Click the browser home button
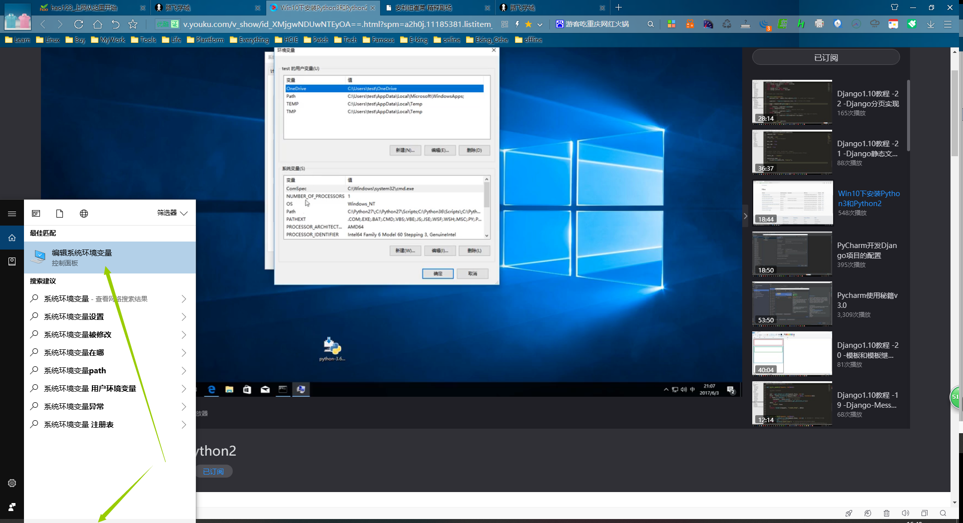Screen dimensions: 963x523 coord(97,24)
